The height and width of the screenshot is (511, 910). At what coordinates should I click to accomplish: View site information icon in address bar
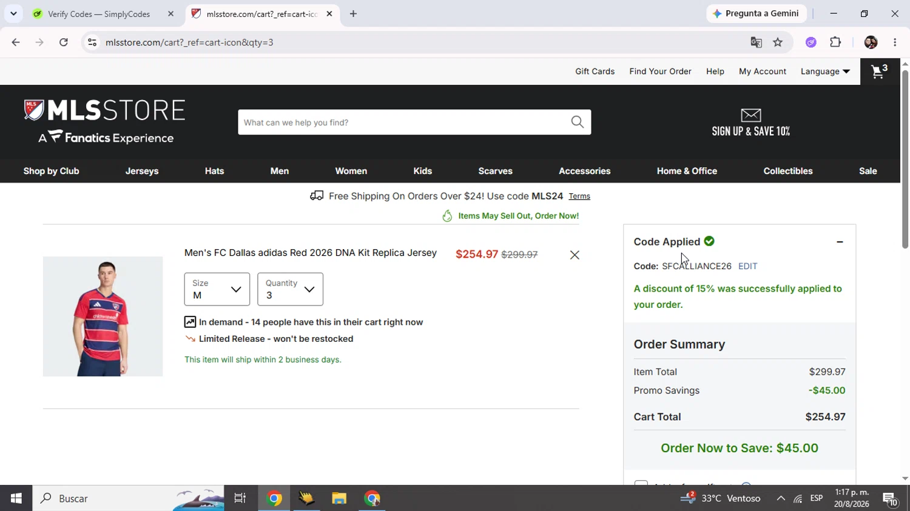[x=92, y=42]
